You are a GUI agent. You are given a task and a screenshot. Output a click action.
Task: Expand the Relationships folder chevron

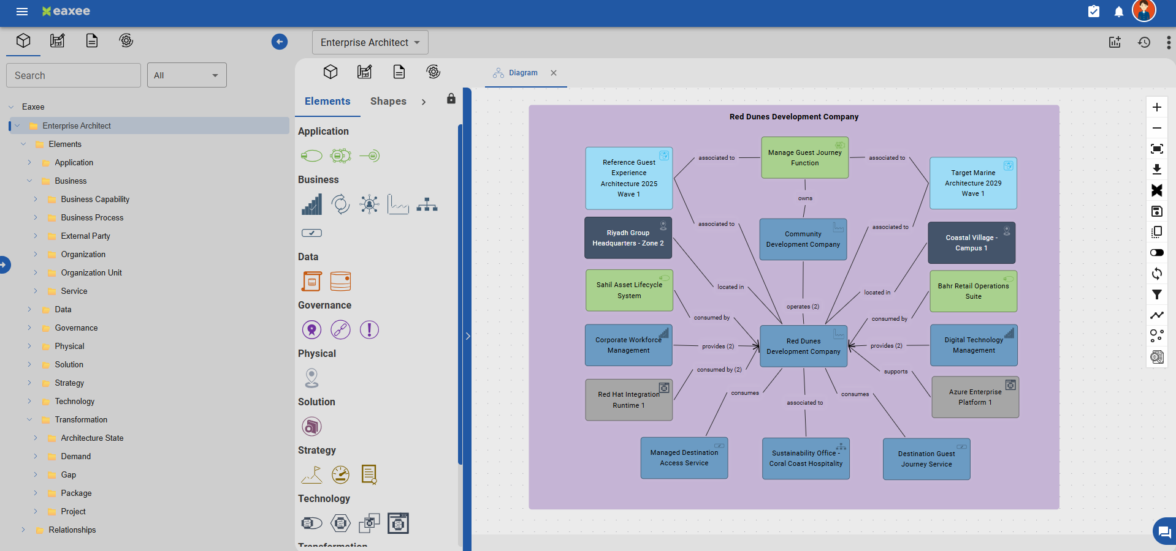[x=23, y=530]
